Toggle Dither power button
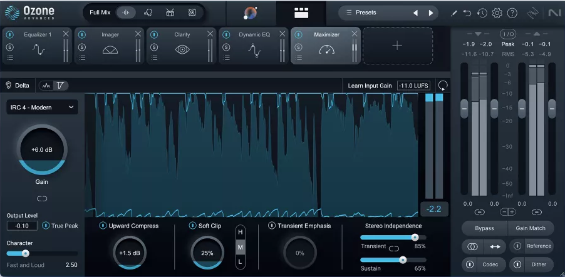The height and width of the screenshot is (277, 565). point(517,264)
